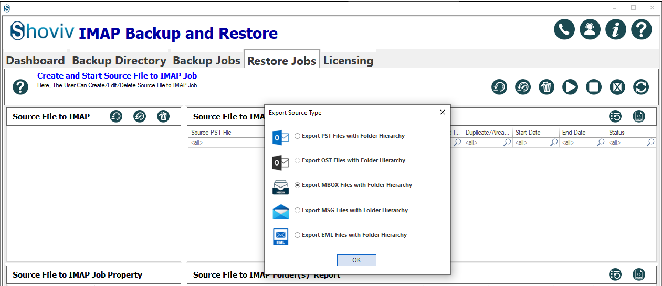This screenshot has width=662, height=286.
Task: Click the Status column header
Action: click(x=631, y=133)
